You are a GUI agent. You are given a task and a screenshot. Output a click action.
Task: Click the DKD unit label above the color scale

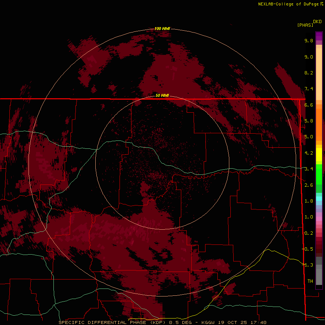(317, 22)
